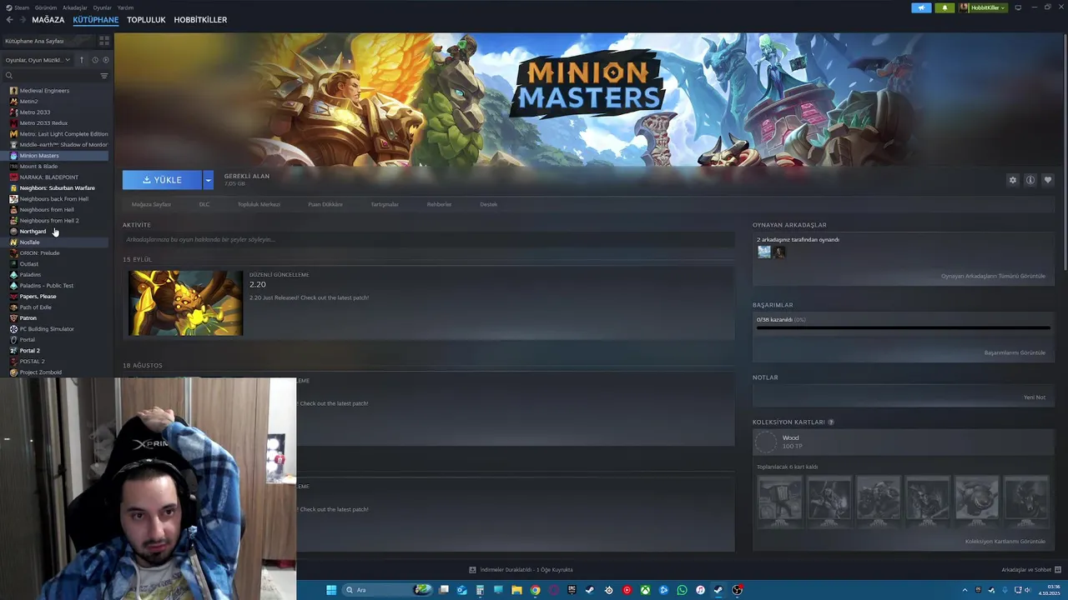Click Koleksiyon Kartlarımı Görüntüle link
Viewport: 1068px width, 600px height.
pyautogui.click(x=1005, y=542)
